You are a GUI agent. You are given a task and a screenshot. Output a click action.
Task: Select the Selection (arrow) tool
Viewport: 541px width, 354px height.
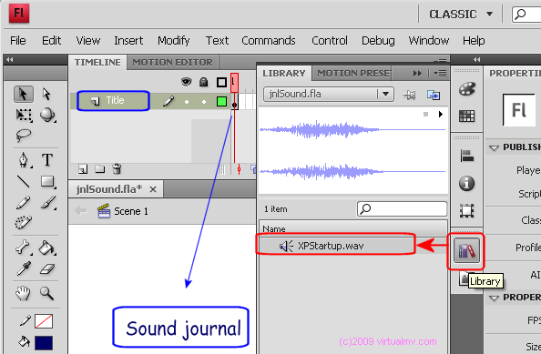tap(23, 94)
